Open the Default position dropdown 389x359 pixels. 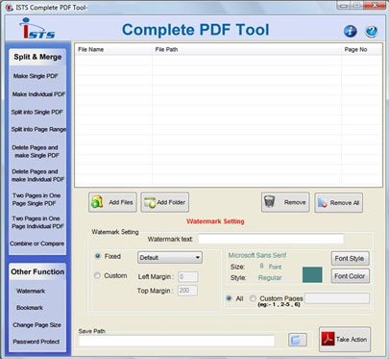pyautogui.click(x=170, y=258)
